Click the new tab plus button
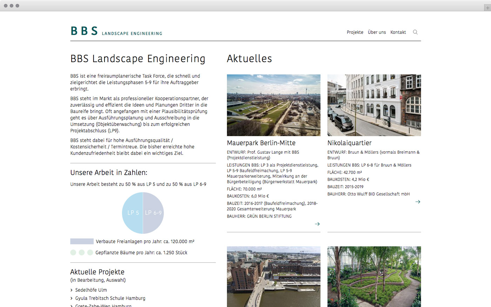Screen dimensions: 491x307 [x=487, y=8]
